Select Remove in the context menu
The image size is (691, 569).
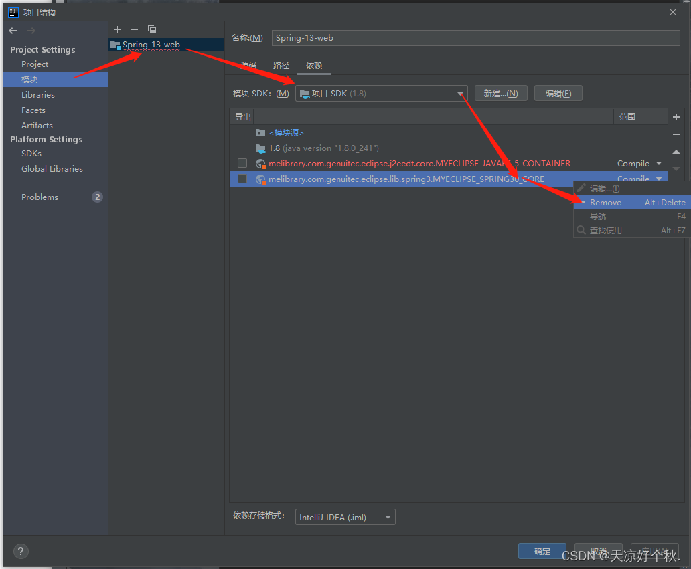tap(632, 203)
